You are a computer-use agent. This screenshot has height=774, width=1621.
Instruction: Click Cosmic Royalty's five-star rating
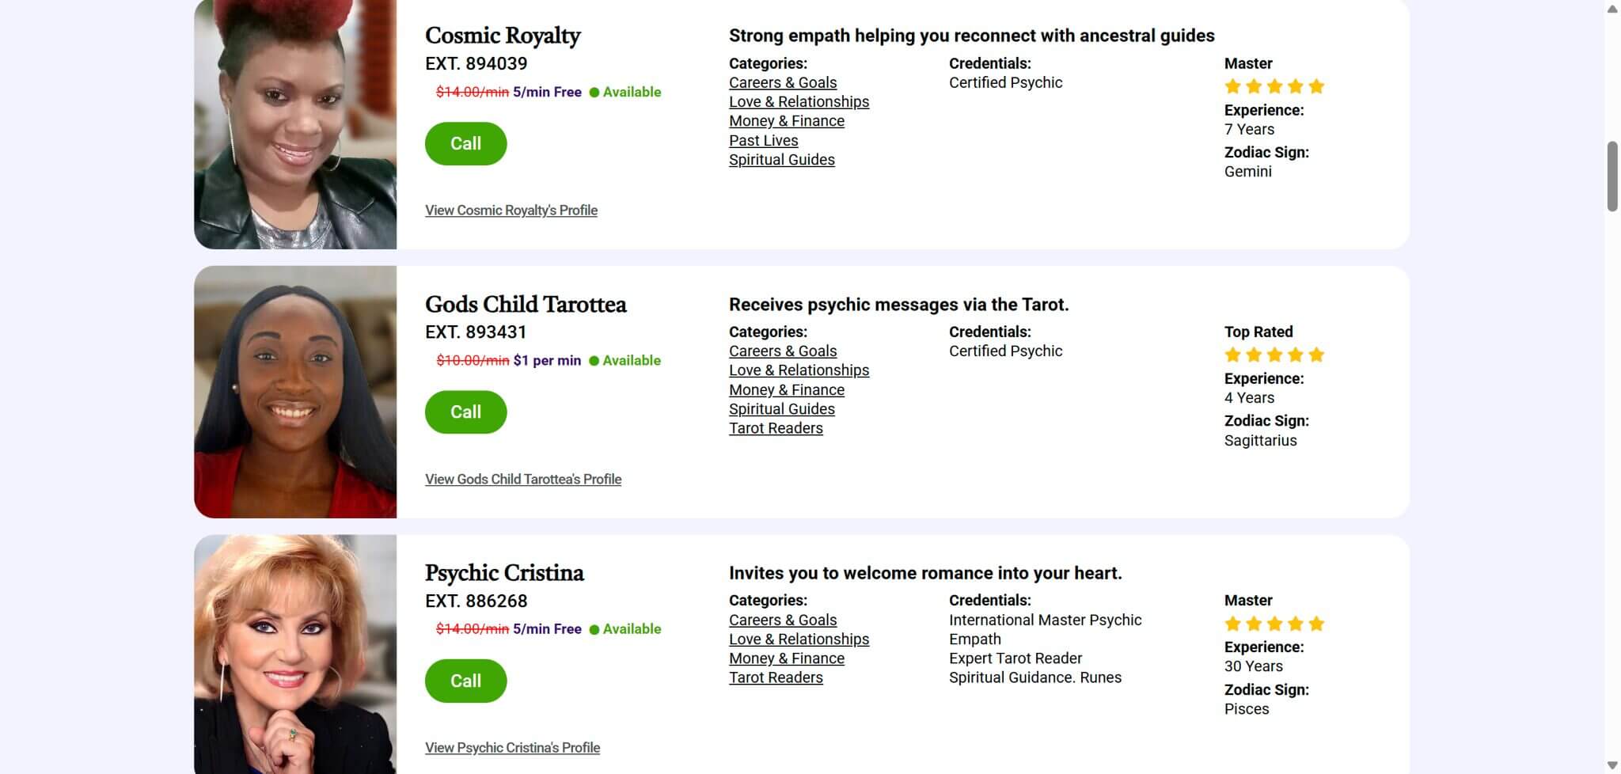1274,86
